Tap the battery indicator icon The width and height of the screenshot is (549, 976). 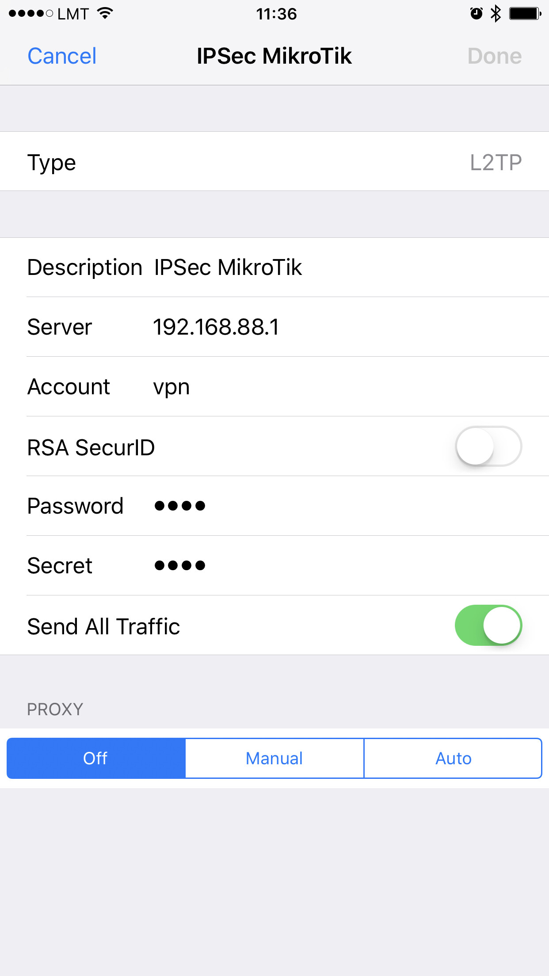525,14
